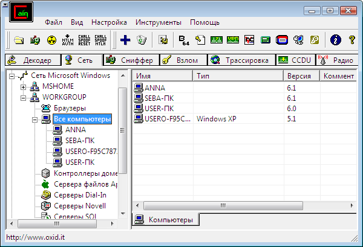Click the remote desktop computers icon
363x247 pixels.
(298, 40)
